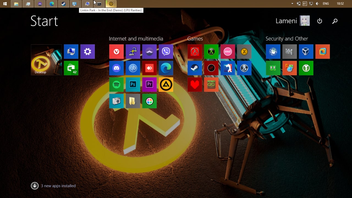Open the osu! game tile
This screenshot has height=198, width=352.
pos(228,51)
